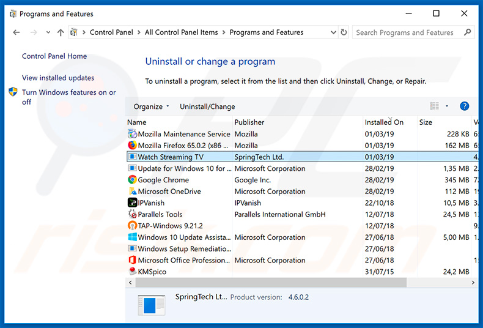
Task: Select the Watch Streaming TV row
Action: click(x=303, y=157)
